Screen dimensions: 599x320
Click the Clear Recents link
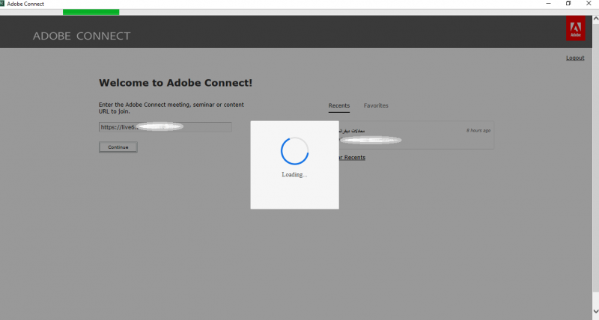point(352,158)
